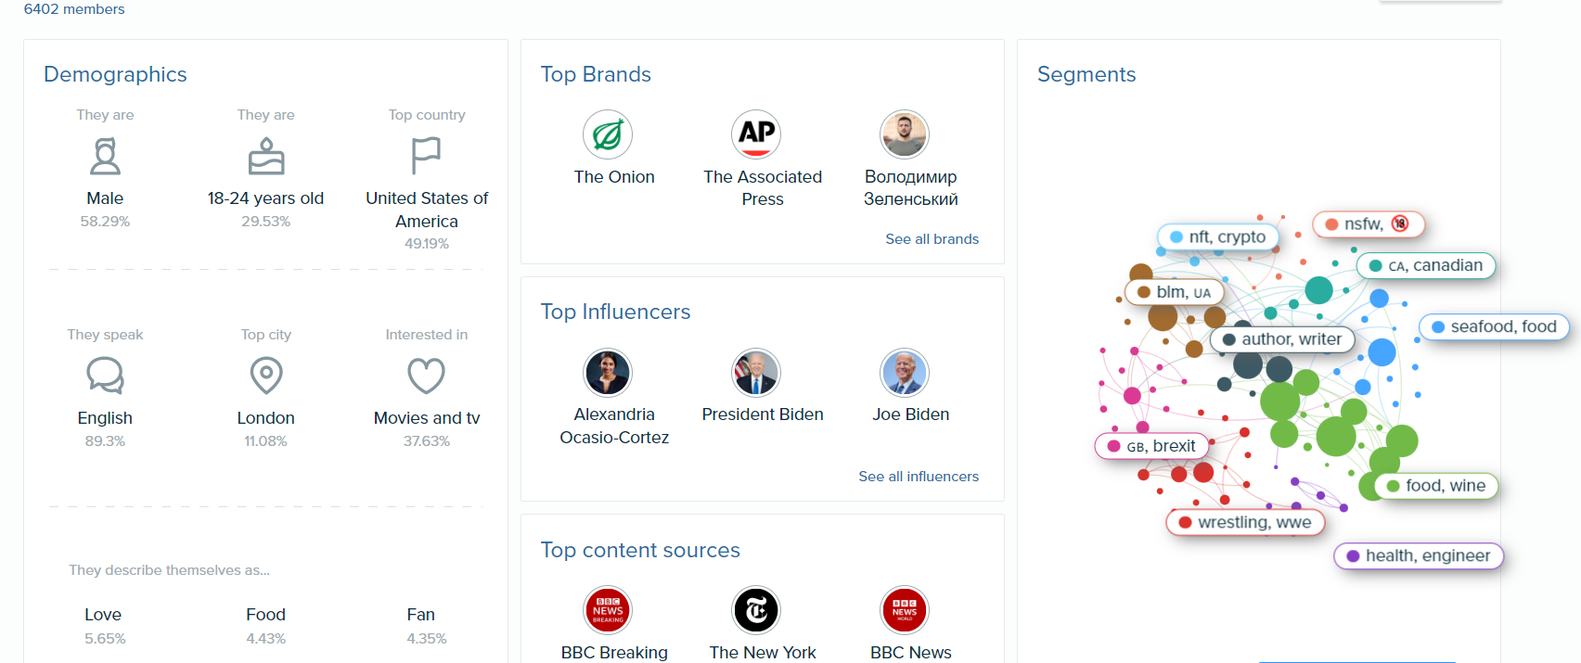1581x663 pixels.
Task: Click the male gender demographic icon
Action: [x=105, y=157]
